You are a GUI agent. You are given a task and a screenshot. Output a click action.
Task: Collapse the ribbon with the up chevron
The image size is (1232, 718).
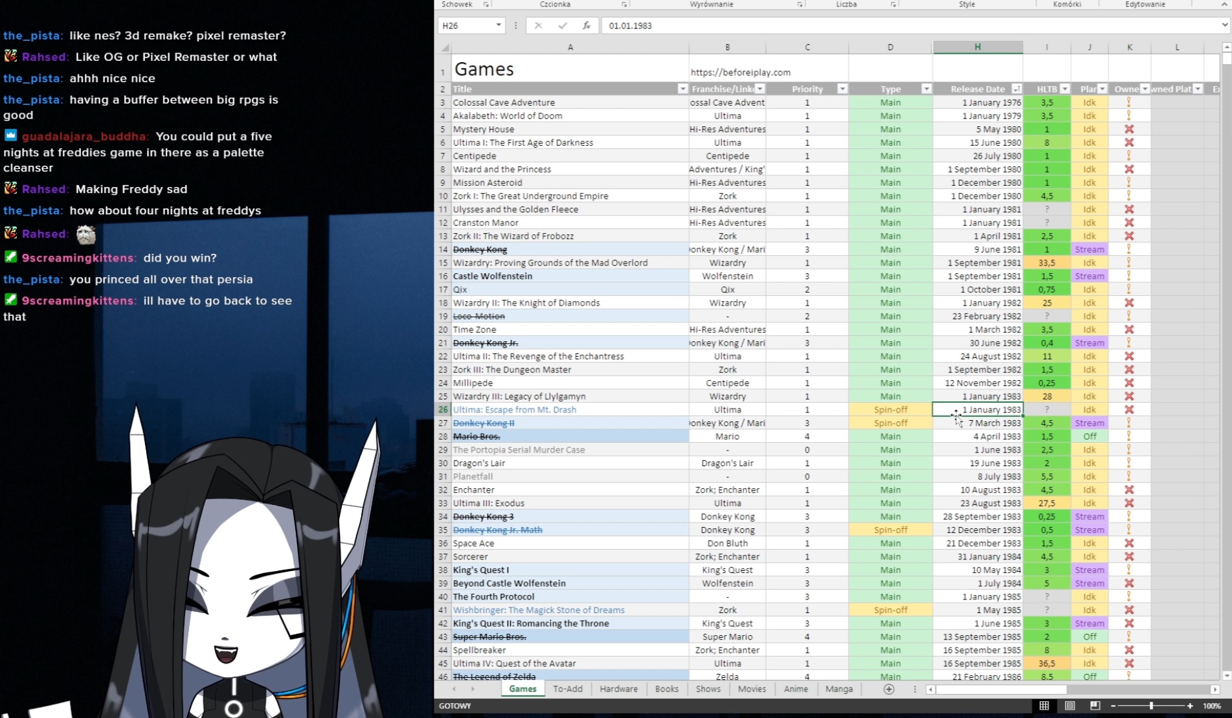point(1224,5)
